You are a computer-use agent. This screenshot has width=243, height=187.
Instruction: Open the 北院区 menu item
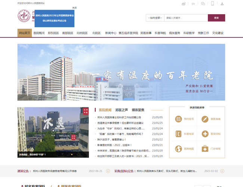pyautogui.click(x=96, y=33)
